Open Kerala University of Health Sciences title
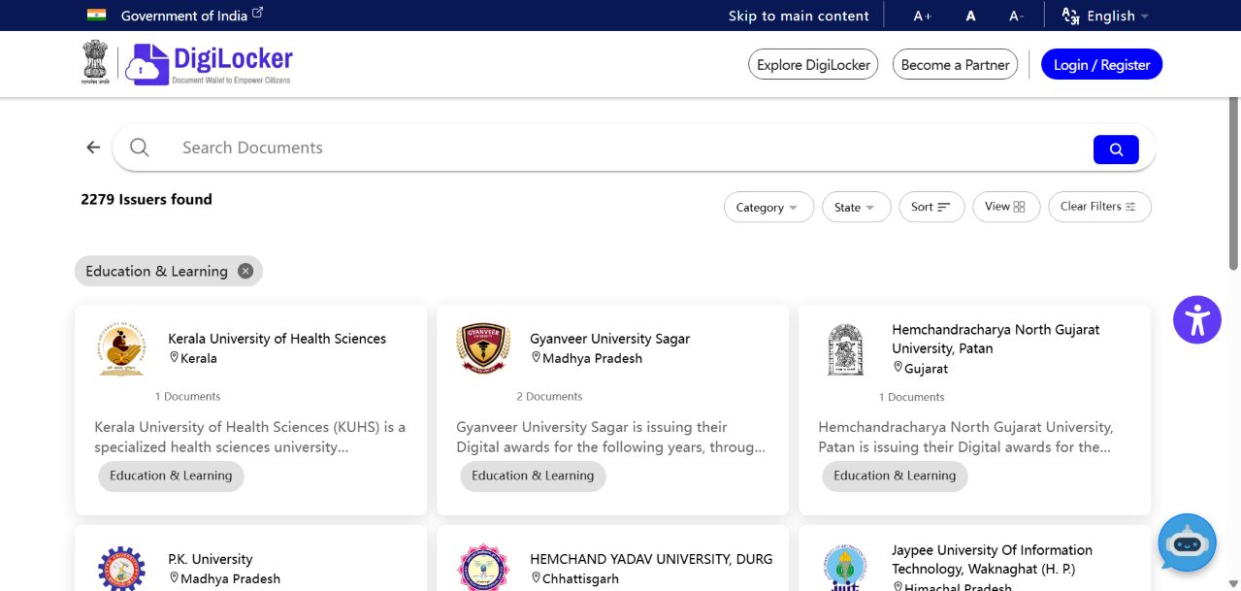 [277, 339]
